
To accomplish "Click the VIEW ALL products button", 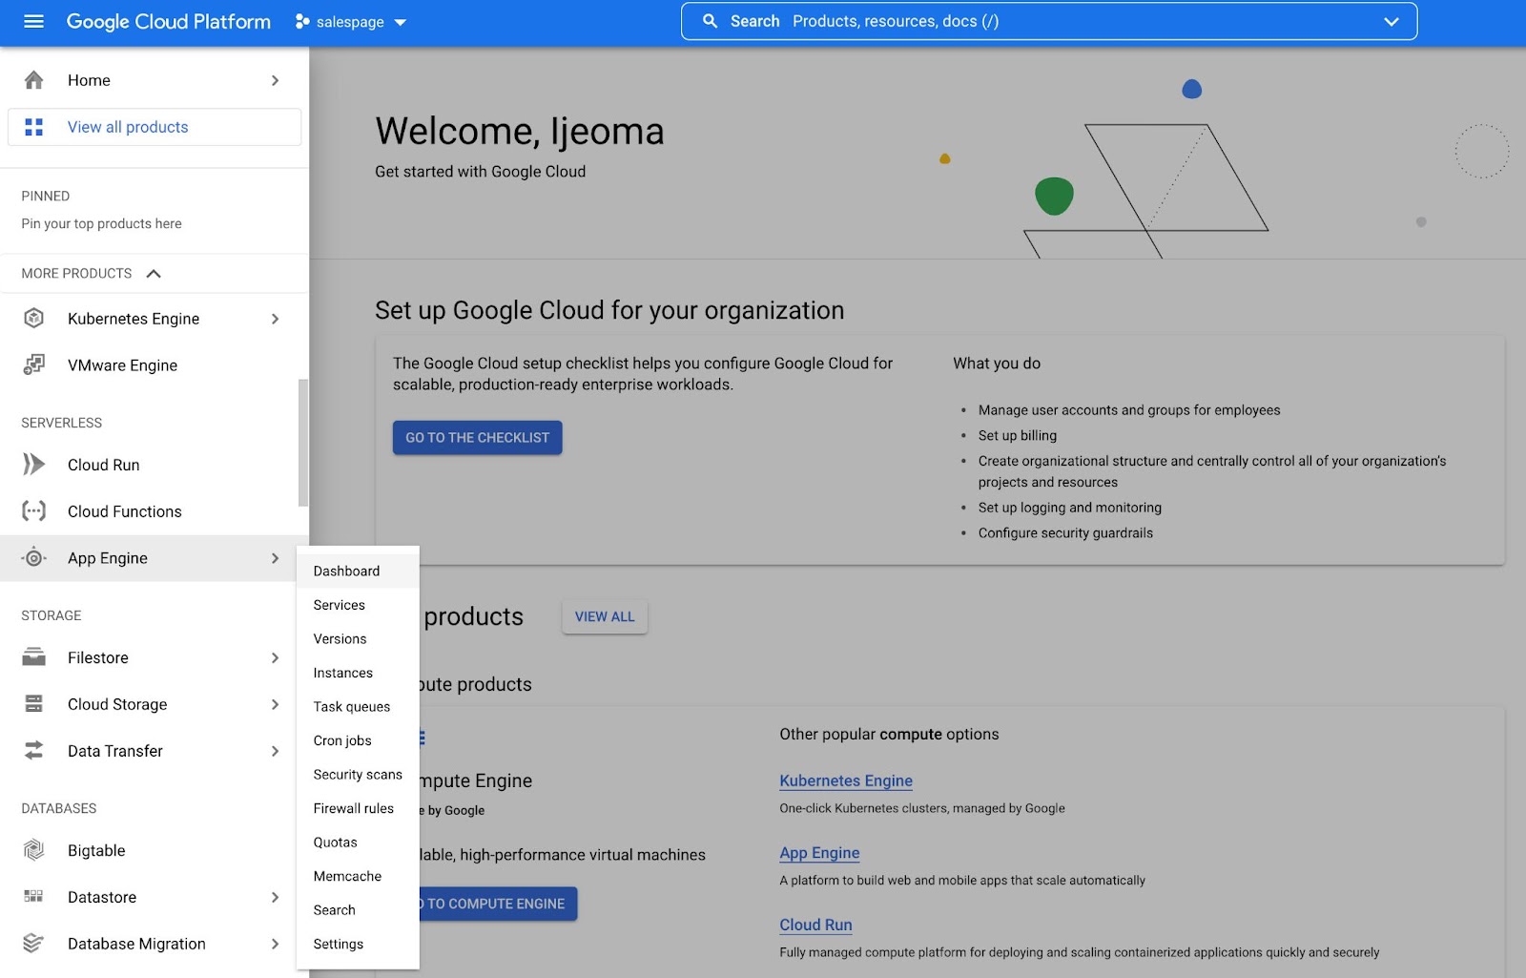I will pyautogui.click(x=605, y=616).
